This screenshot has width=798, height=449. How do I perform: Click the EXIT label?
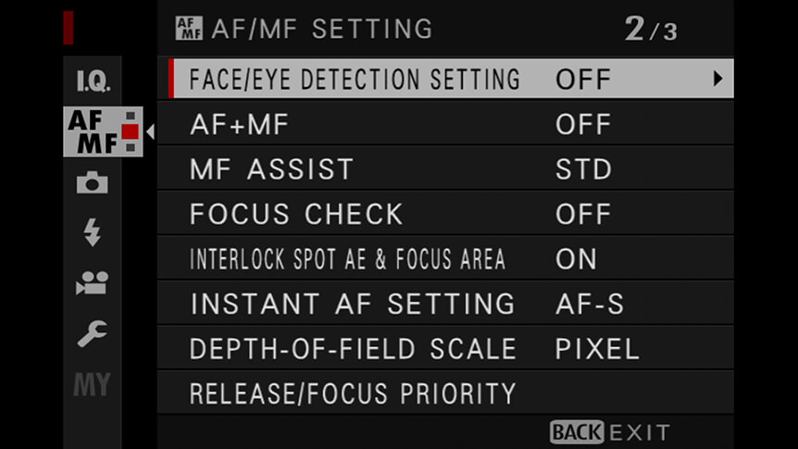pos(640,433)
